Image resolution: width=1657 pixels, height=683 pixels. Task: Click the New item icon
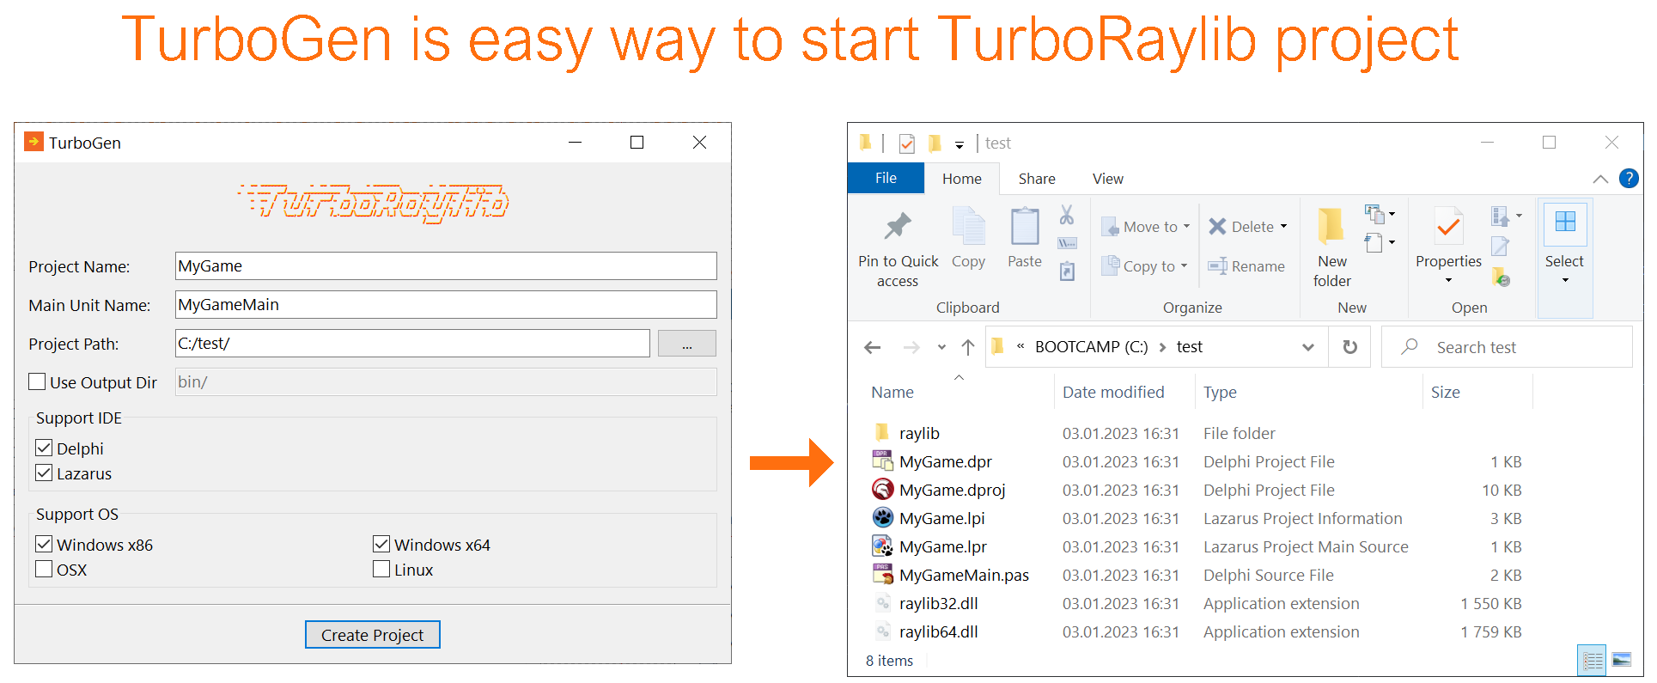1374,214
